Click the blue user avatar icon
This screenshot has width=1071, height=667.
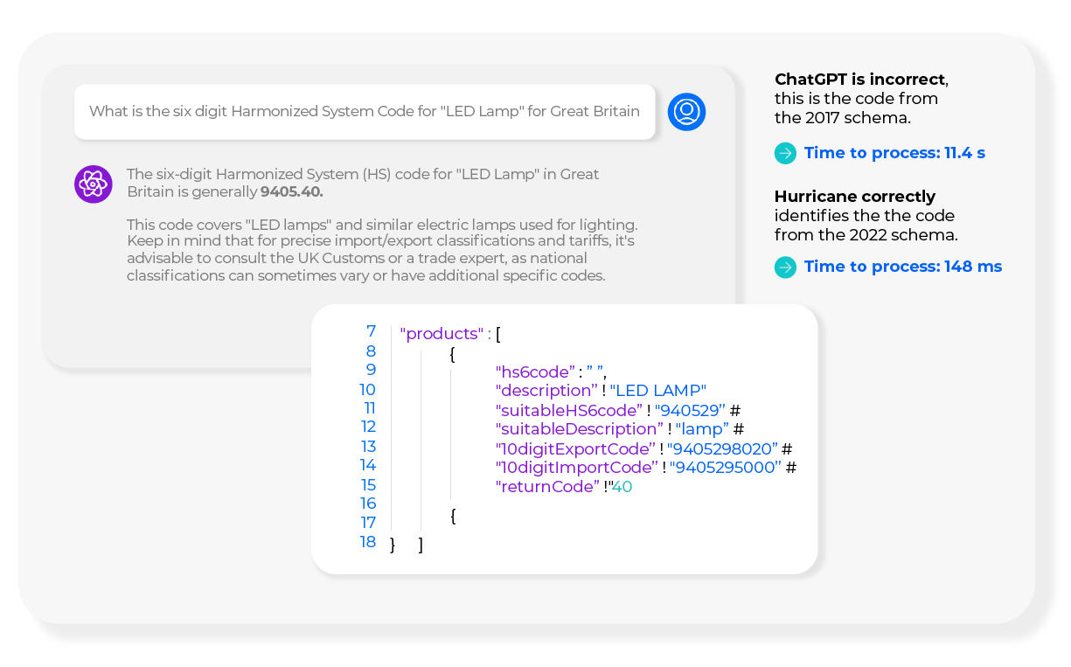(x=686, y=112)
